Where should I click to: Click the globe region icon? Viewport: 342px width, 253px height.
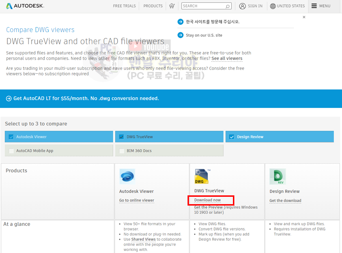point(273,6)
